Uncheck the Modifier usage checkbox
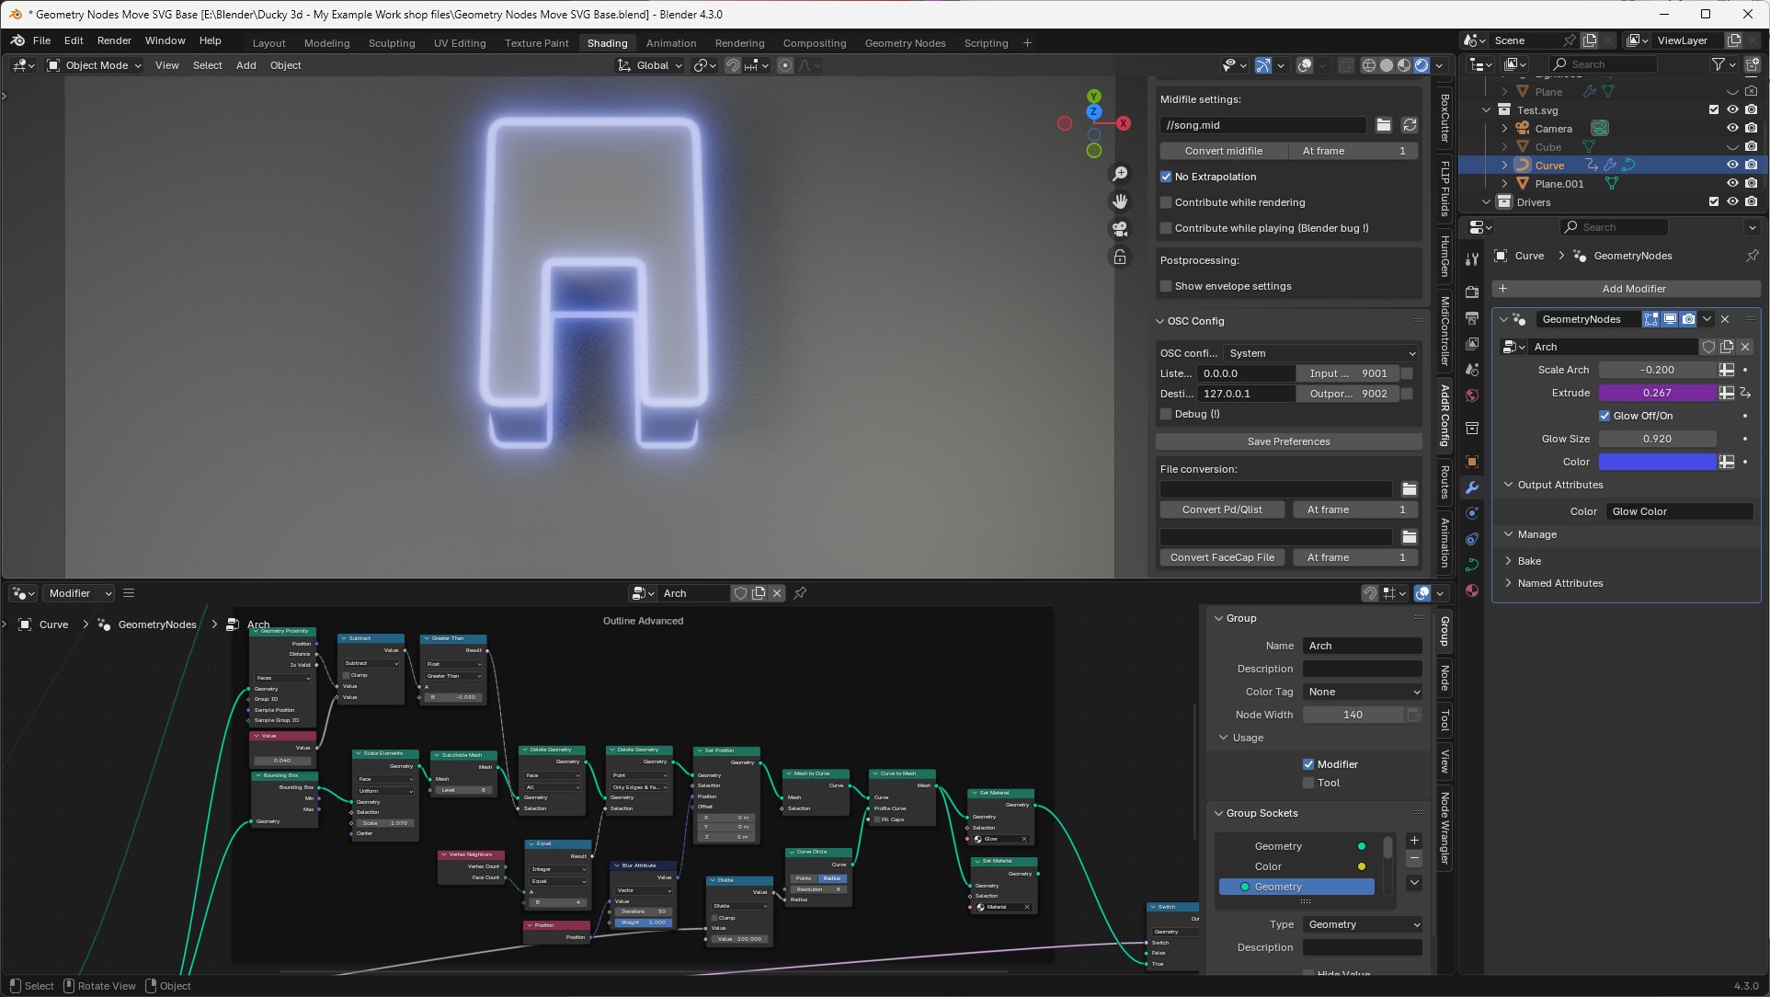Viewport: 1770px width, 997px height. click(1308, 764)
